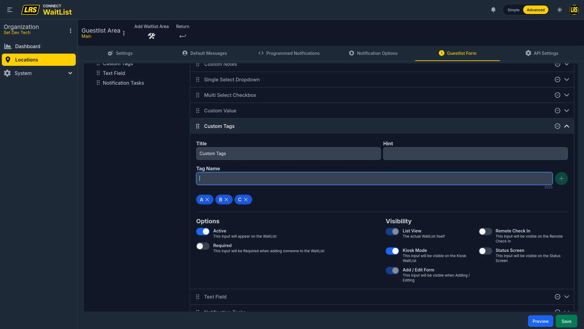Add tag with the green plus button

tap(561, 179)
